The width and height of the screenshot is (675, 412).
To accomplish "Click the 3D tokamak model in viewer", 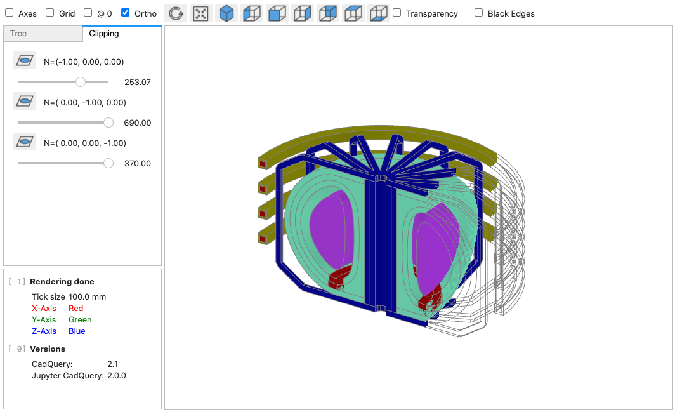I will 391,230.
